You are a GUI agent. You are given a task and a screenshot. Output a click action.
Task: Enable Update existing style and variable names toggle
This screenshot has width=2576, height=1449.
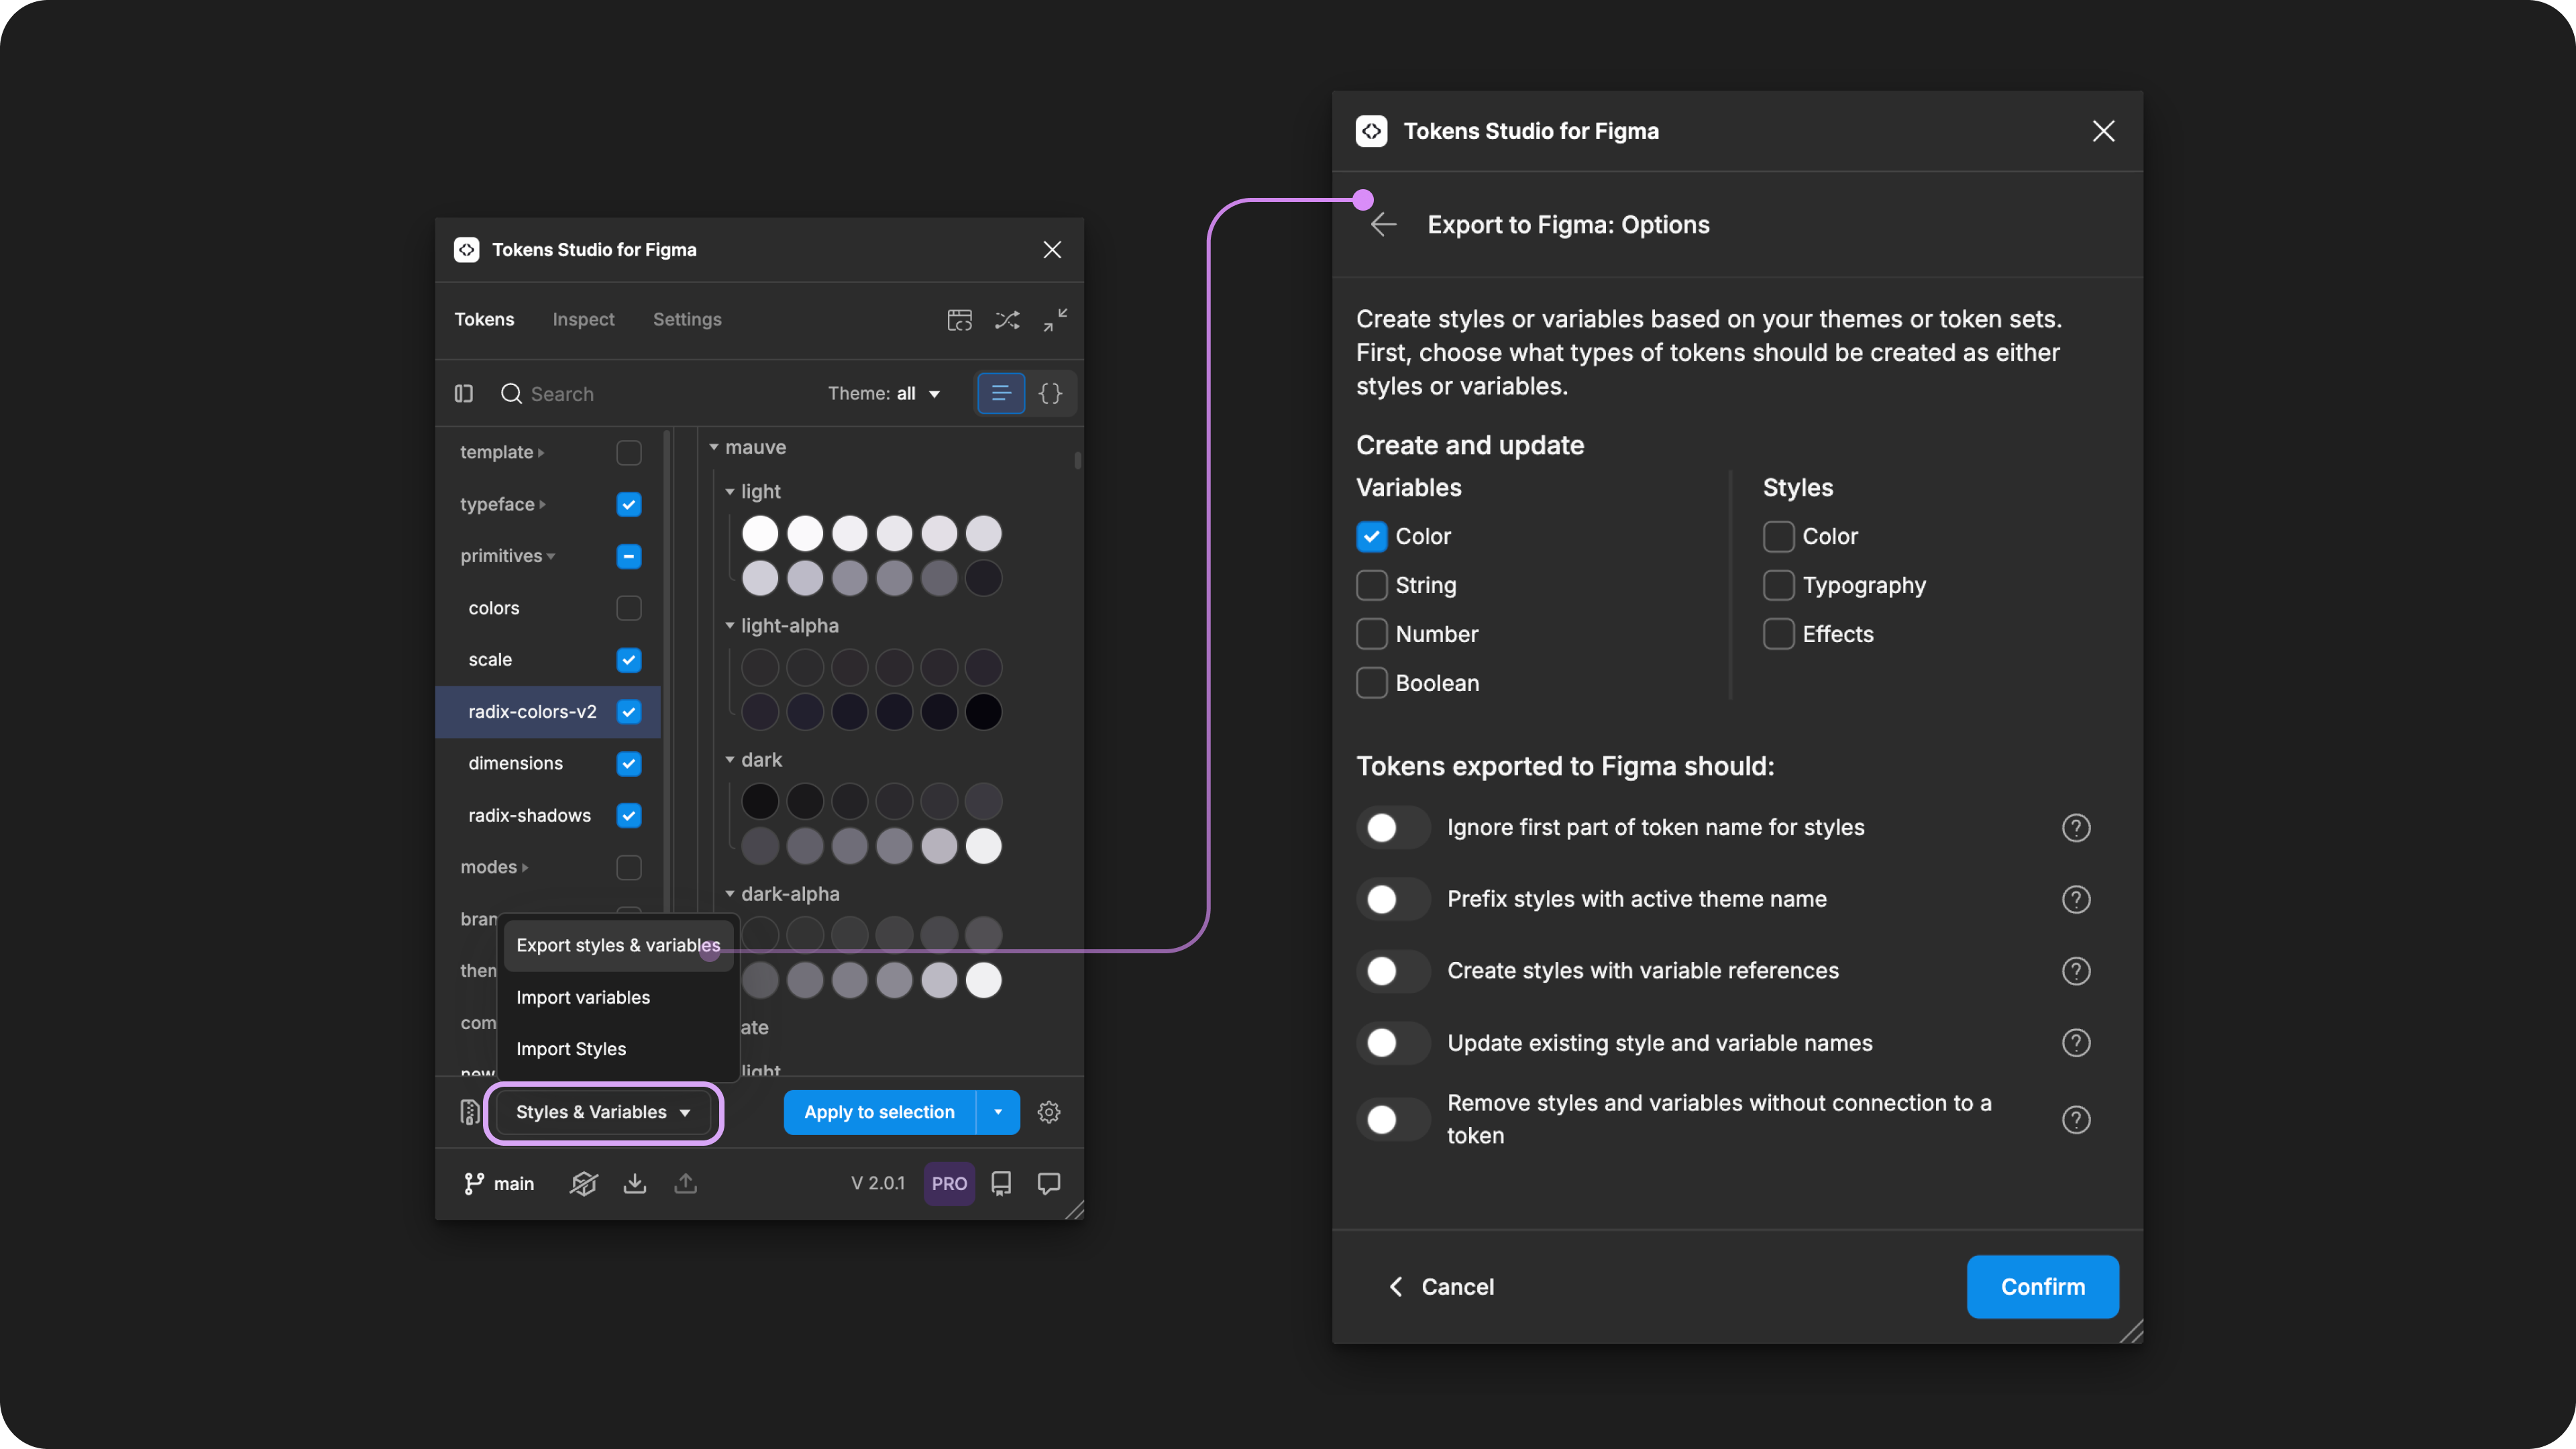pyautogui.click(x=1393, y=1043)
